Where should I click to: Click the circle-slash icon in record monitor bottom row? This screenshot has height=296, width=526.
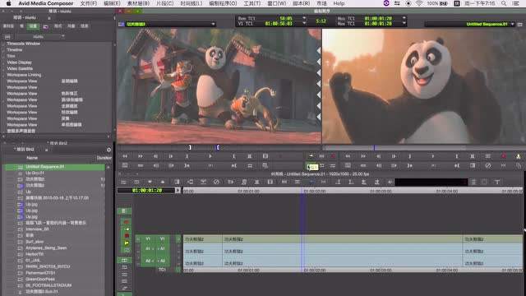coord(488,166)
